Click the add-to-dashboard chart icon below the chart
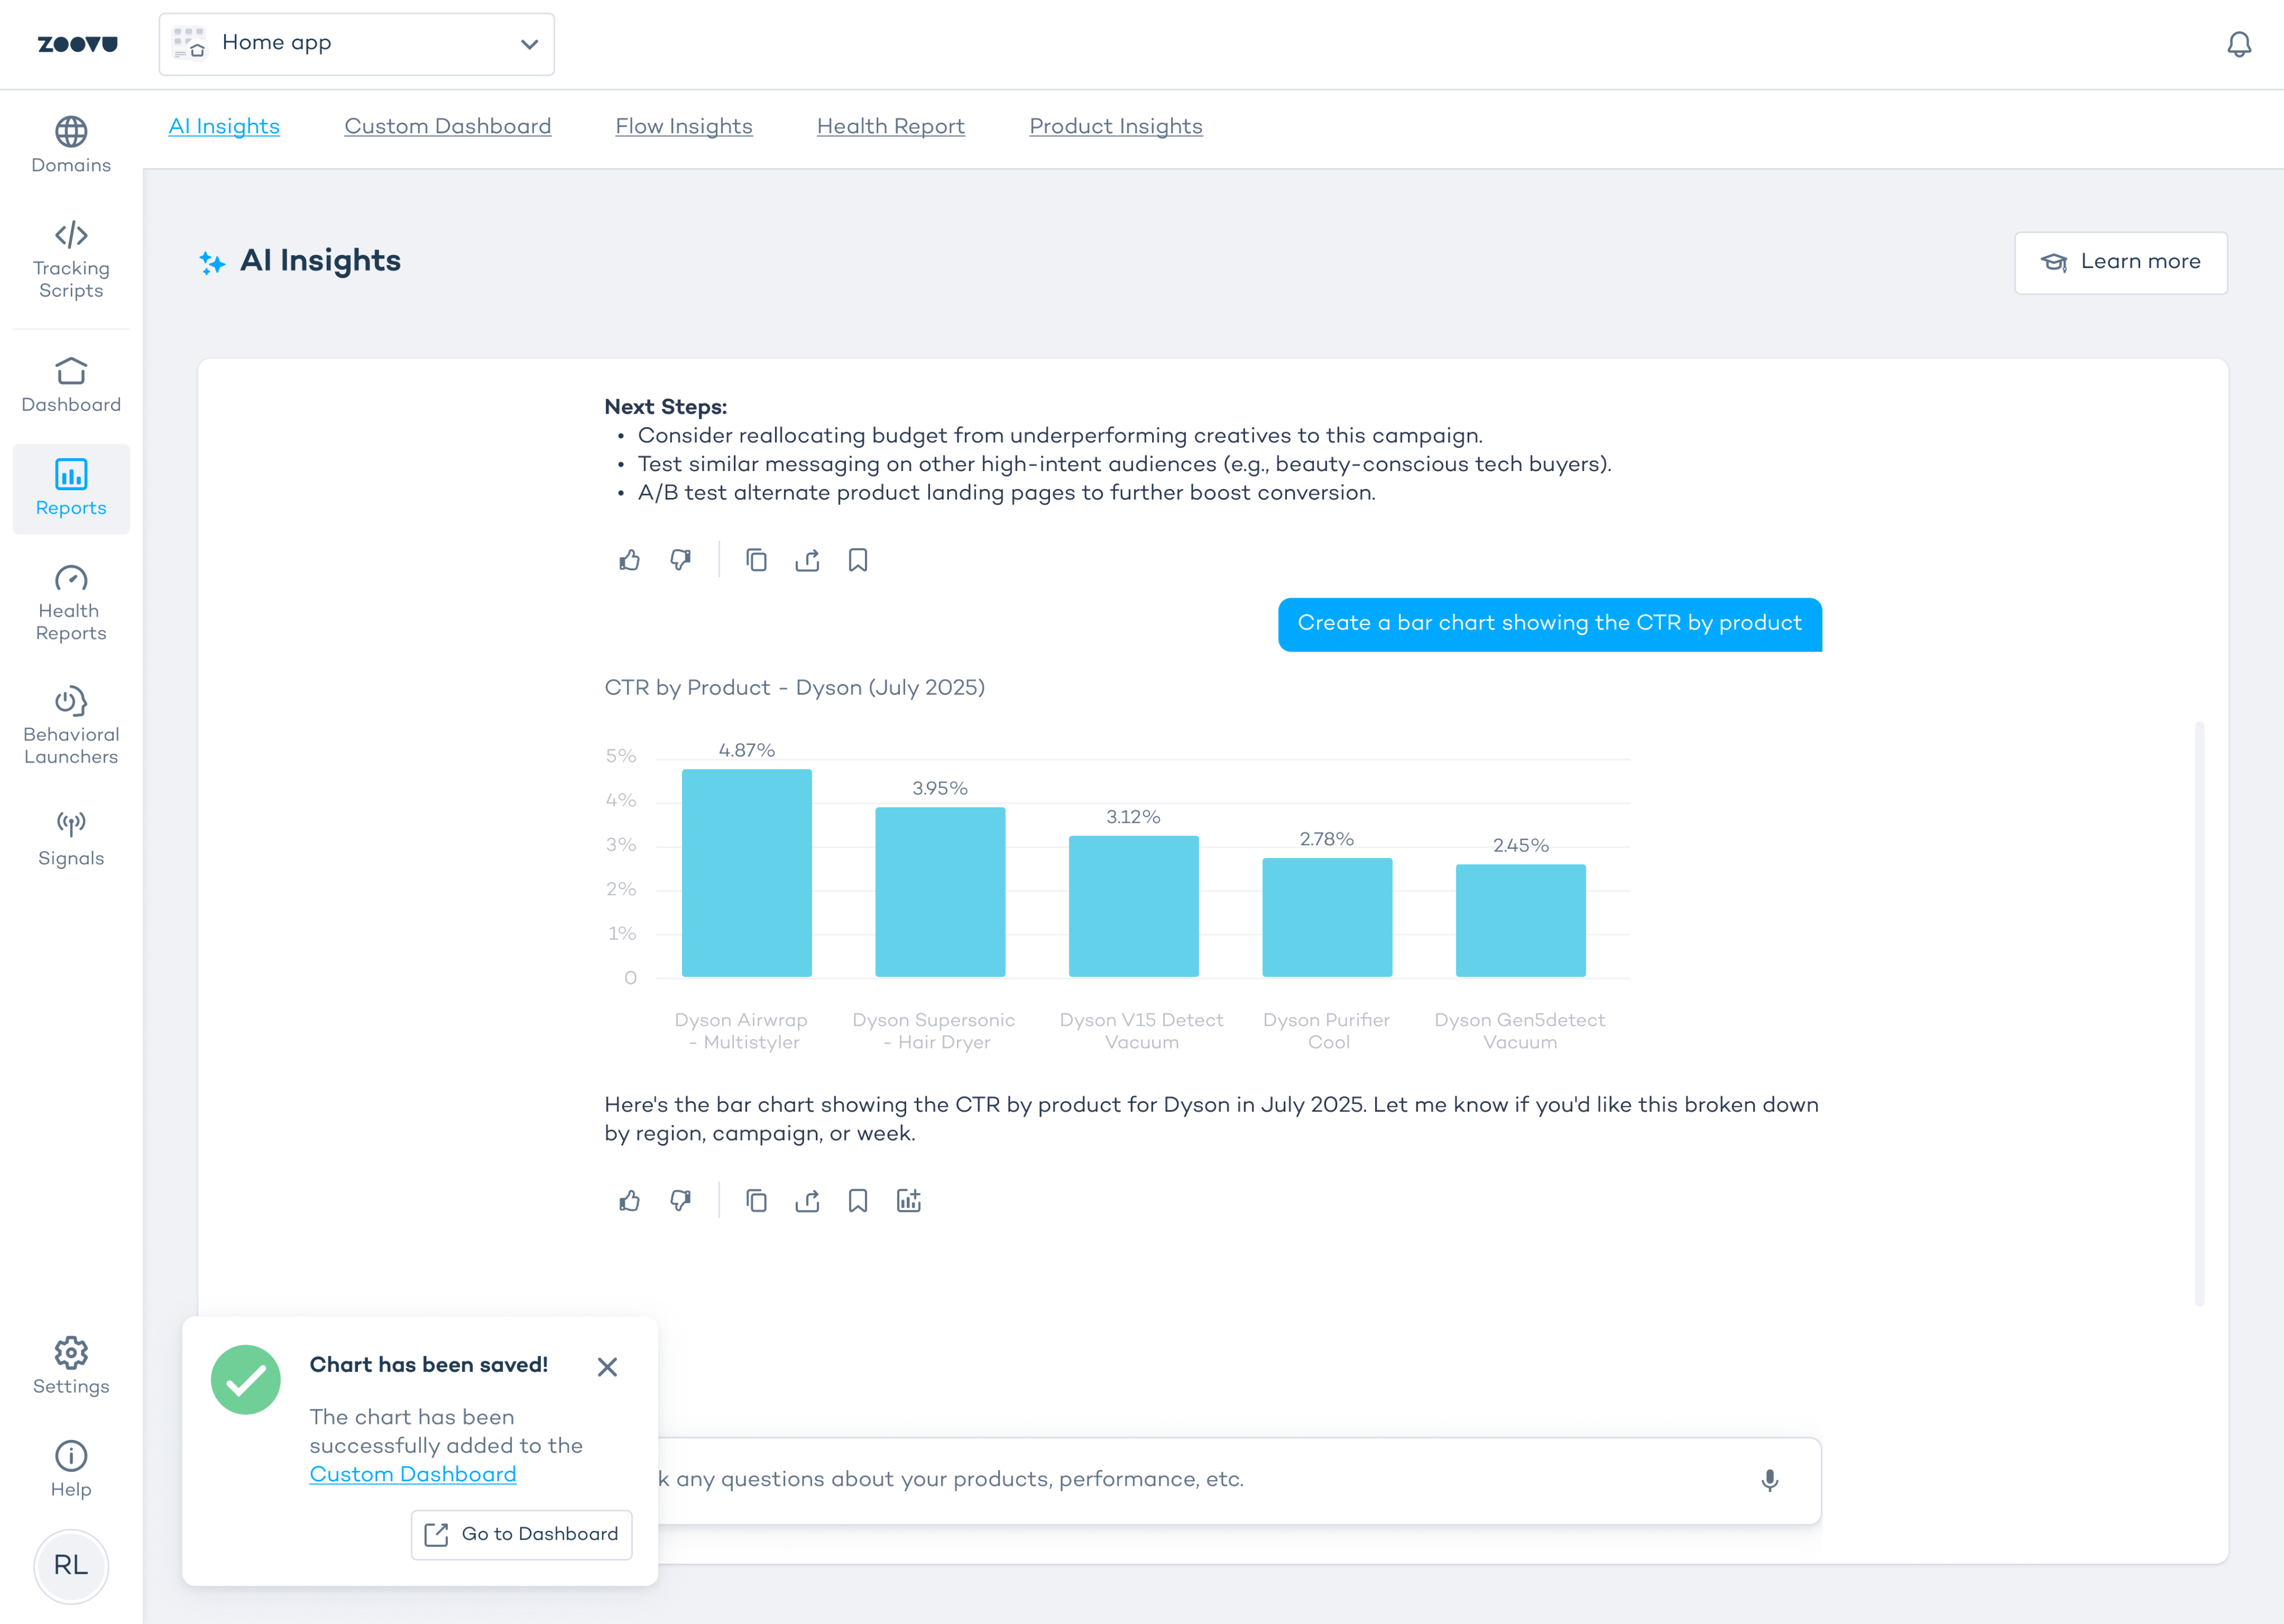The height and width of the screenshot is (1624, 2284). (908, 1201)
